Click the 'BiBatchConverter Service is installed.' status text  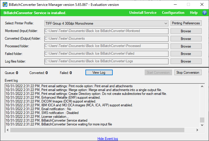pyautogui.click(x=35, y=13)
